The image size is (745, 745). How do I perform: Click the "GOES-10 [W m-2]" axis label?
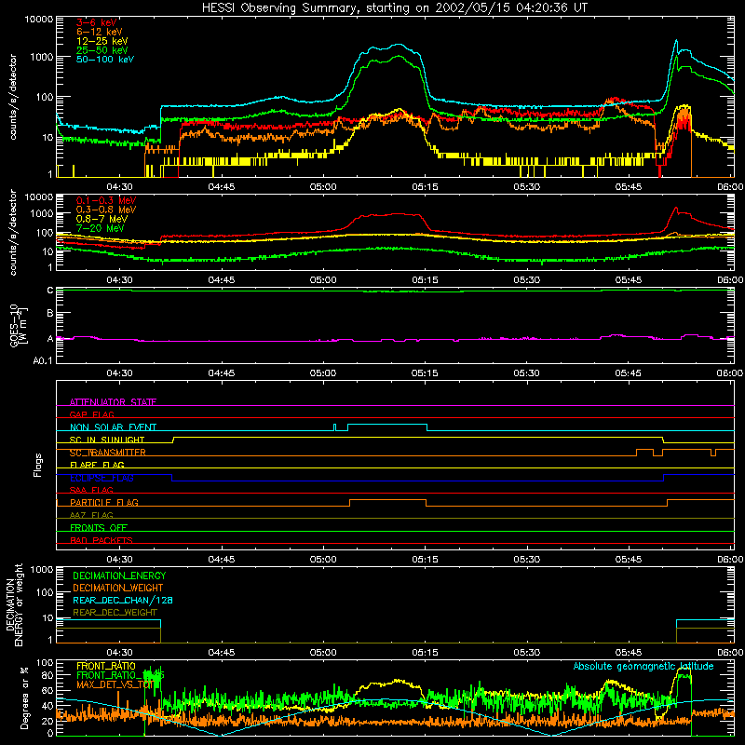pos(19,326)
